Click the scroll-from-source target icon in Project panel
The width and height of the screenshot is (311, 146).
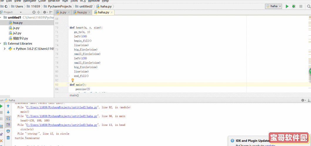tap(34, 12)
